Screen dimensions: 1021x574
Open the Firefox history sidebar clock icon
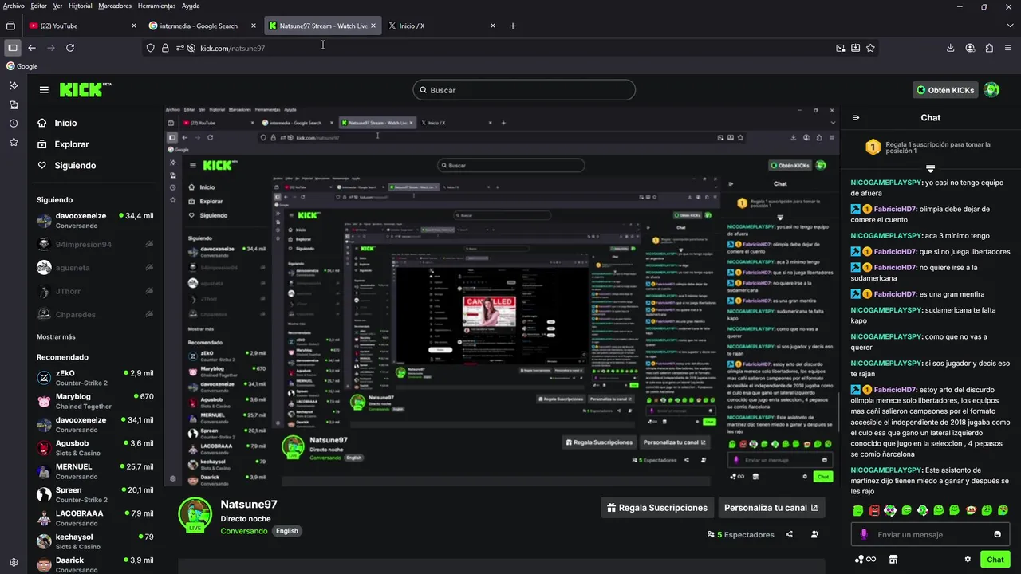tap(14, 124)
